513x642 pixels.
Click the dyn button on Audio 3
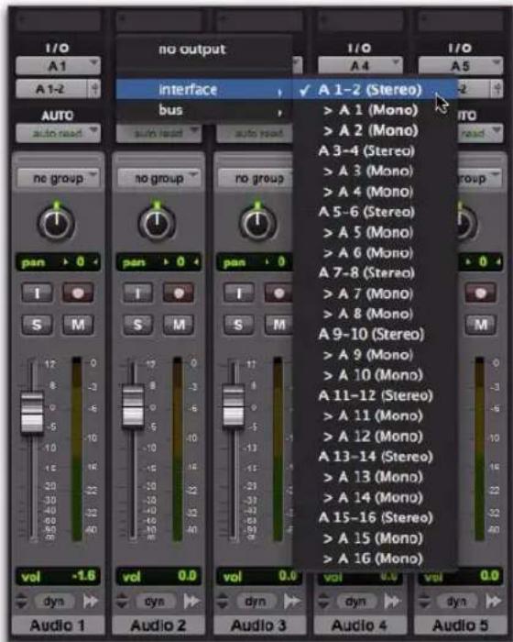point(256,601)
